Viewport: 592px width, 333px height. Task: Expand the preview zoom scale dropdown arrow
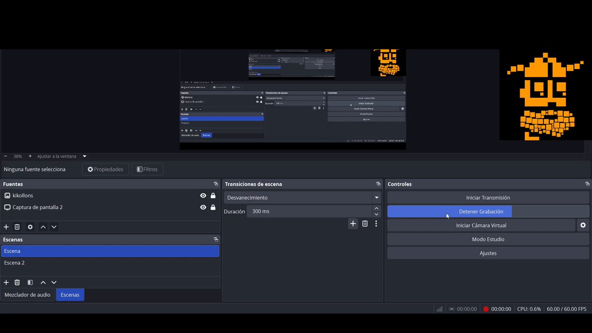click(x=84, y=156)
